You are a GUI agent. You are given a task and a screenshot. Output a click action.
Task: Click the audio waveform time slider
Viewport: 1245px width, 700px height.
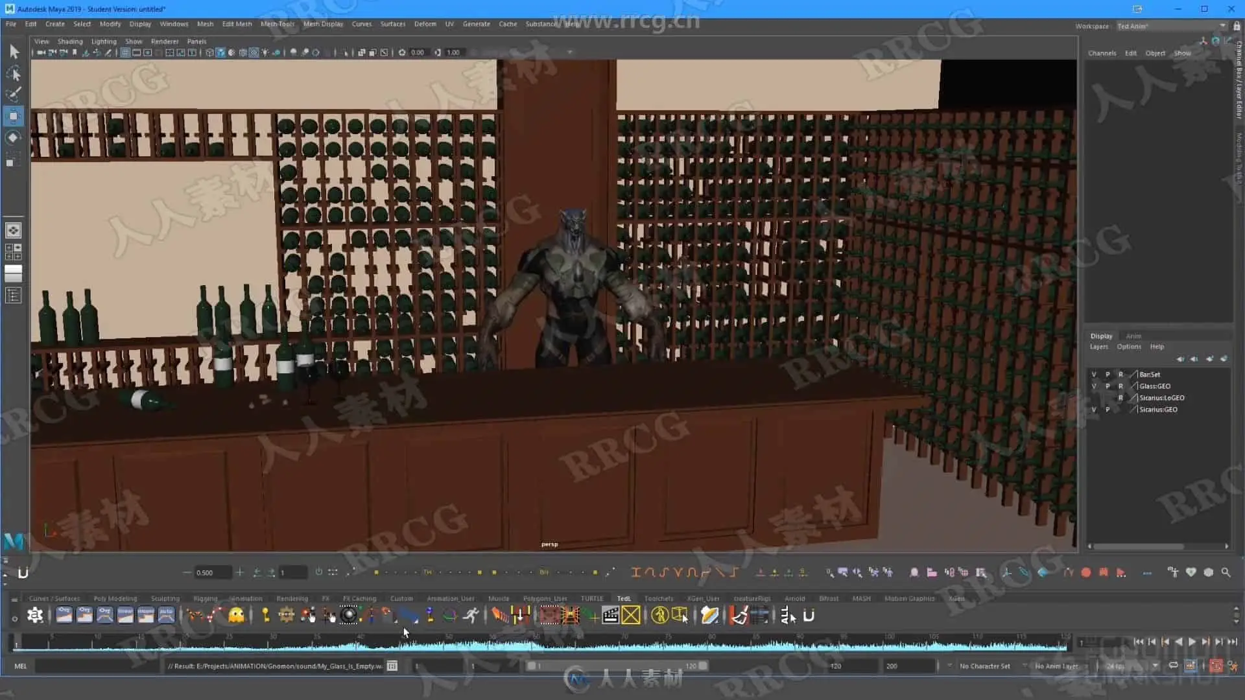(540, 642)
